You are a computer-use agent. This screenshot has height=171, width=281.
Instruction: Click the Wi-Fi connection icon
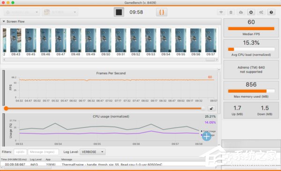click(x=221, y=12)
